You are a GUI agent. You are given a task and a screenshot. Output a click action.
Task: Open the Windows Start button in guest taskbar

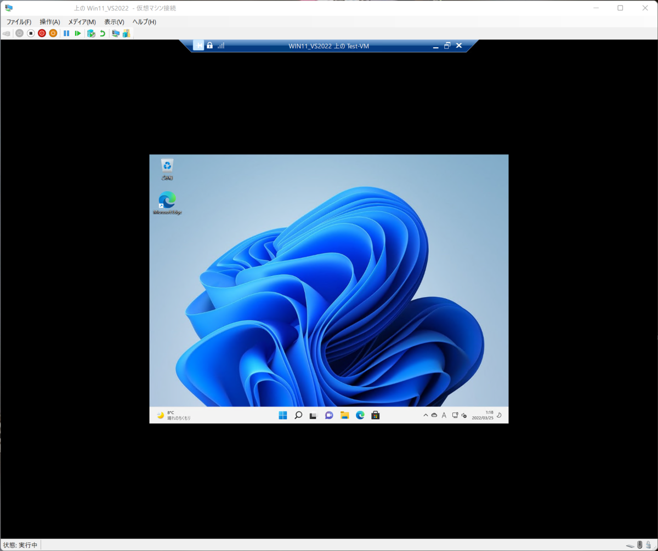pos(283,415)
